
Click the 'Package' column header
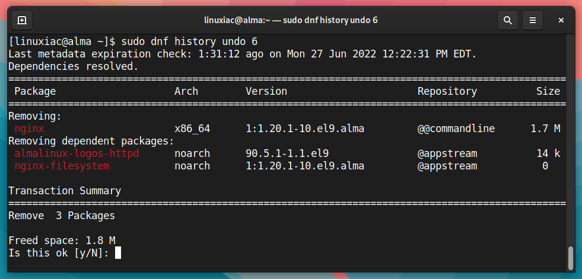coord(35,91)
